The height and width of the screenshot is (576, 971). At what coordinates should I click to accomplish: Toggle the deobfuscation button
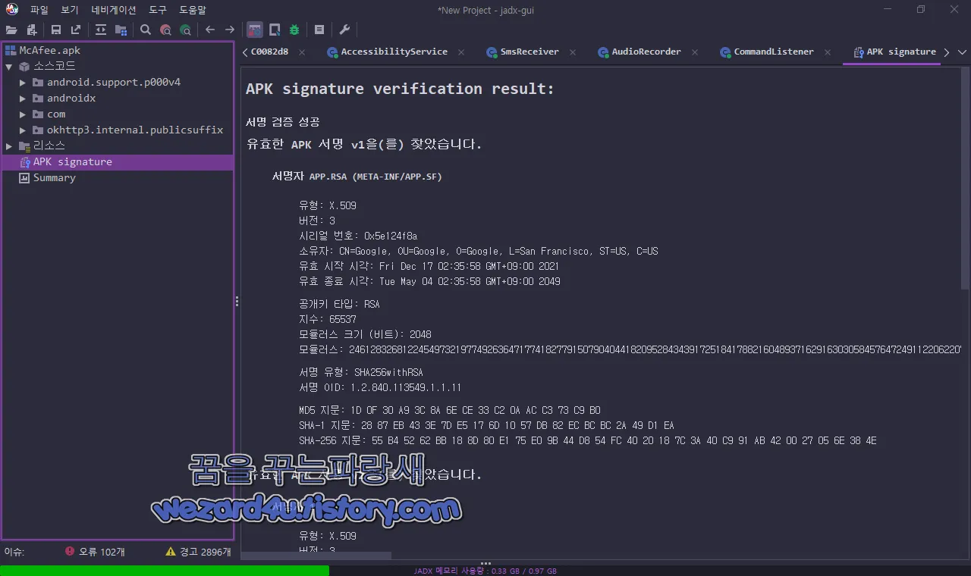(255, 30)
